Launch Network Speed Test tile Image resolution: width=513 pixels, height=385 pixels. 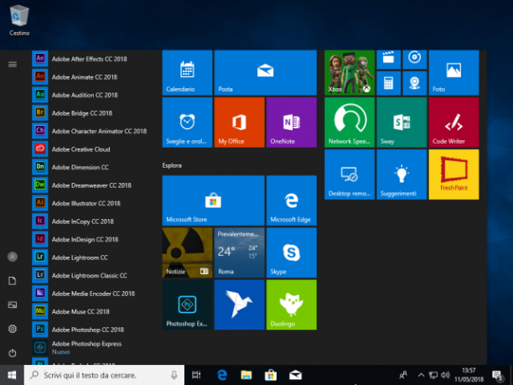pos(350,122)
